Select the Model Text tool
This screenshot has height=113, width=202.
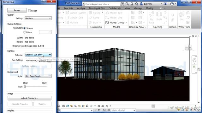pyautogui.click(x=114, y=13)
